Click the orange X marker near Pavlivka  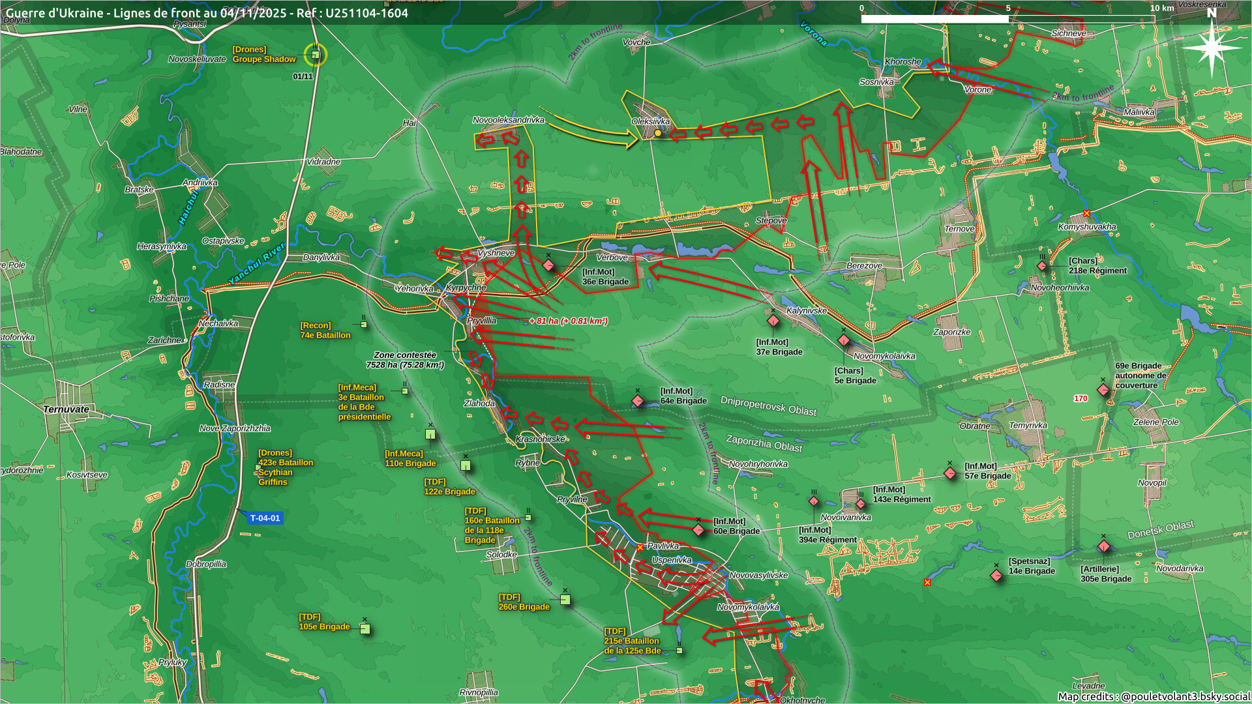click(640, 548)
